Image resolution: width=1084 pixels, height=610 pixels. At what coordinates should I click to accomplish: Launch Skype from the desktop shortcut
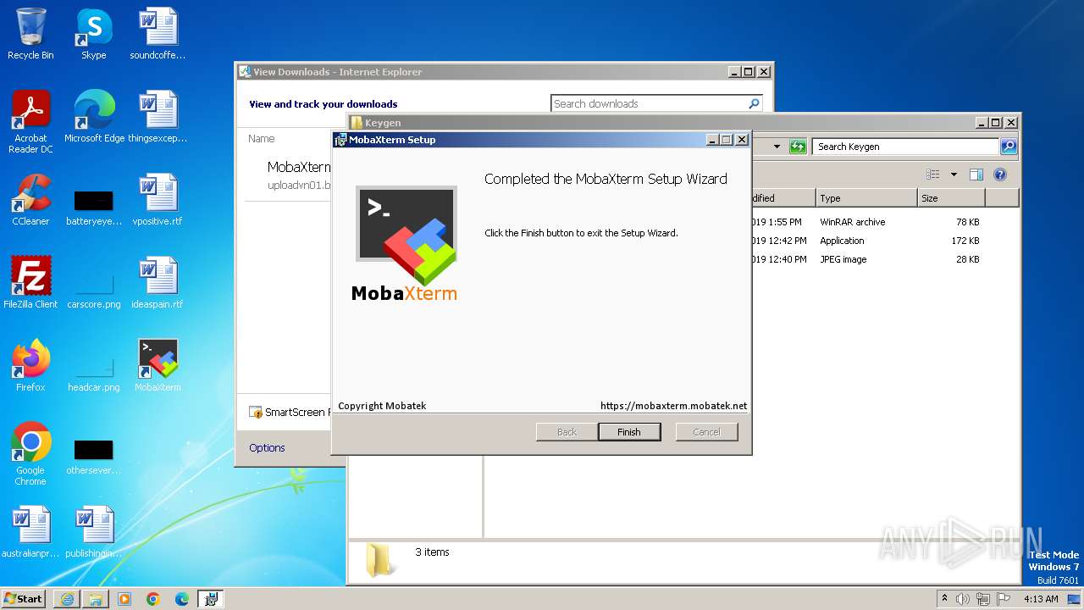coord(93,34)
